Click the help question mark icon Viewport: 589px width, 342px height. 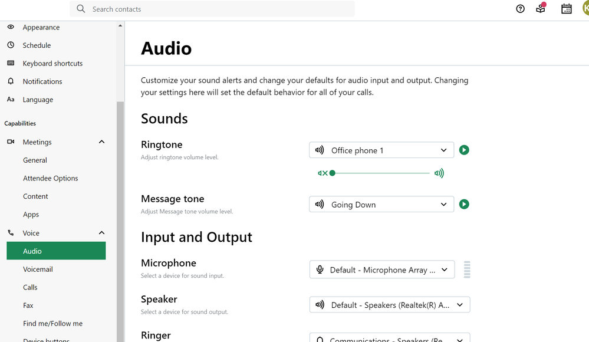click(x=520, y=9)
